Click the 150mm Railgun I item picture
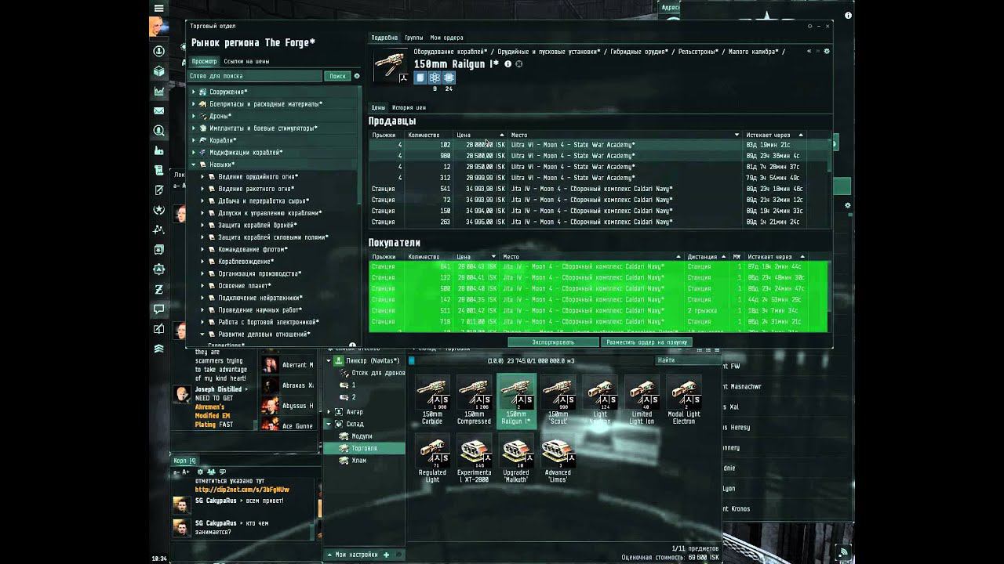This screenshot has height=564, width=1004. coord(391,65)
